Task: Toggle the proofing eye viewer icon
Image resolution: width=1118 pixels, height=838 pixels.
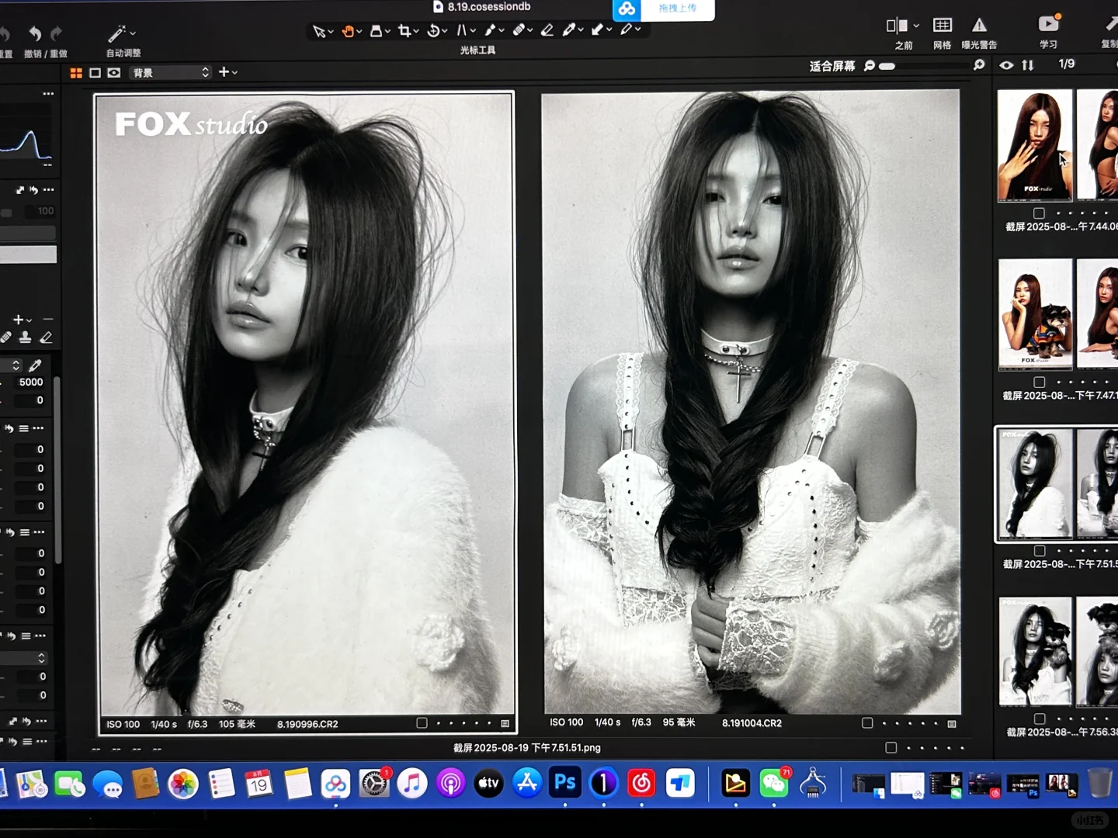Action: [x=114, y=73]
